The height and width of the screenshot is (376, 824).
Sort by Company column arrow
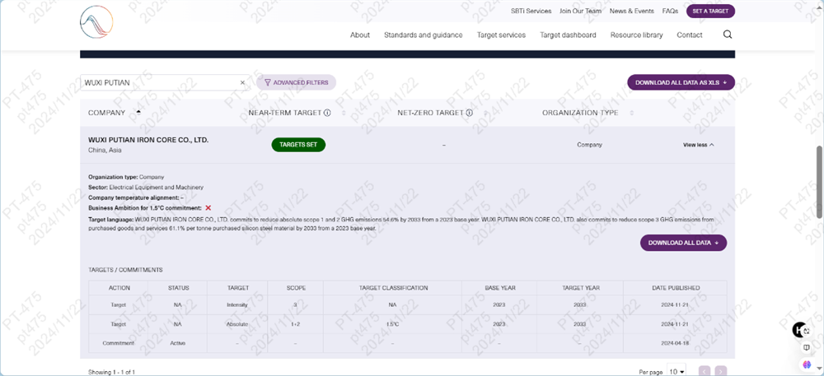coord(138,112)
